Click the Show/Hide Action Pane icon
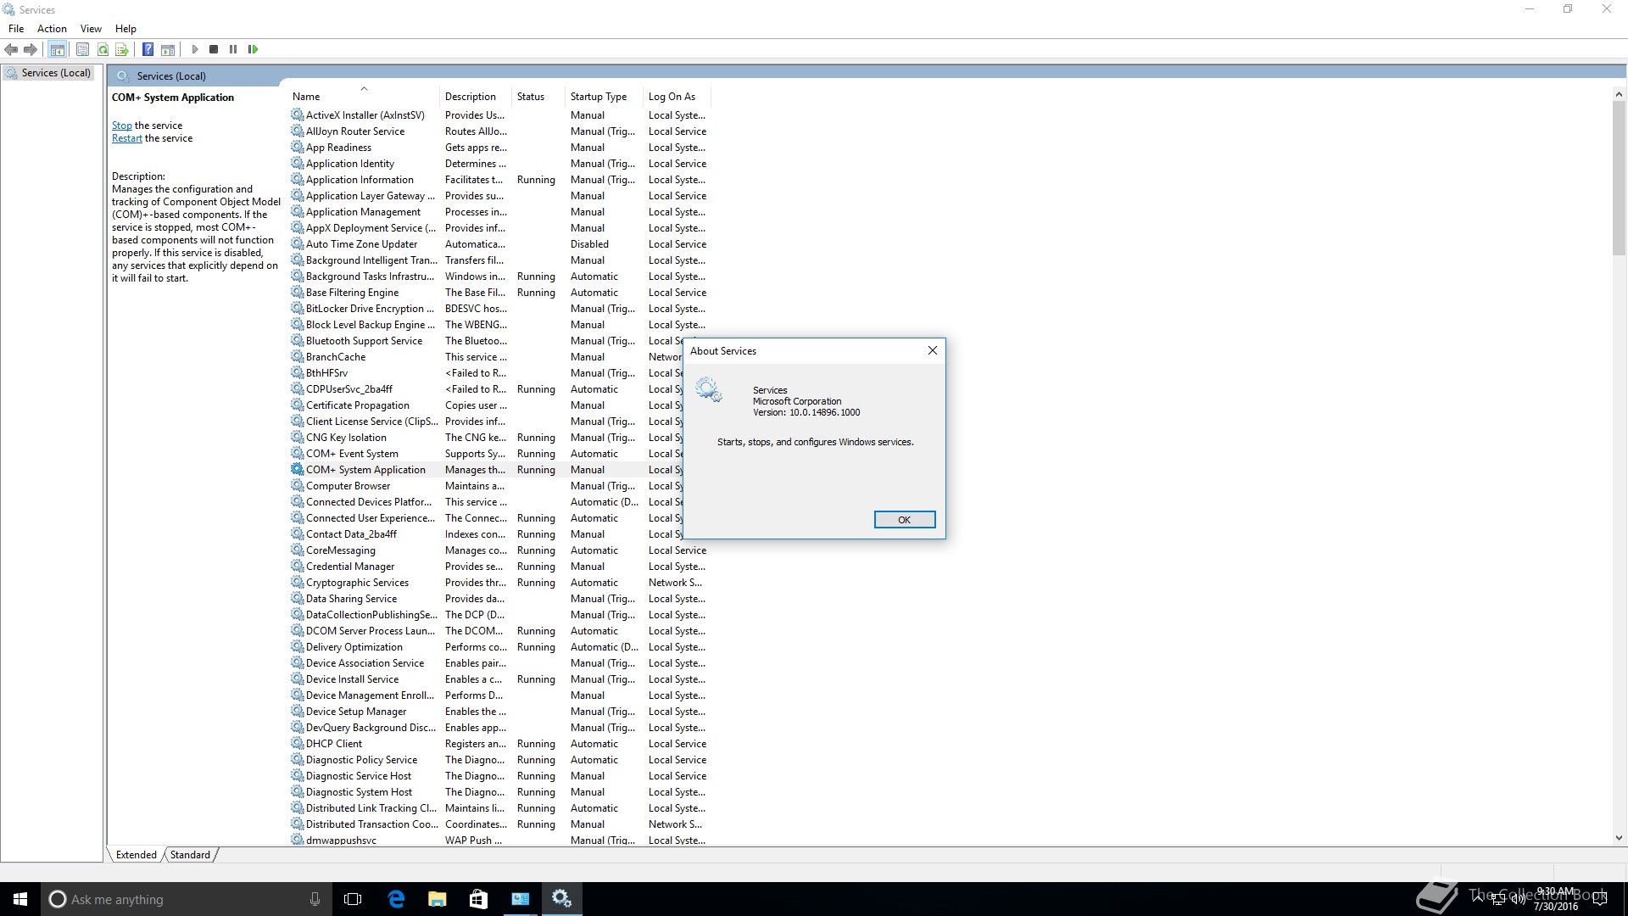1628x916 pixels. click(x=168, y=49)
